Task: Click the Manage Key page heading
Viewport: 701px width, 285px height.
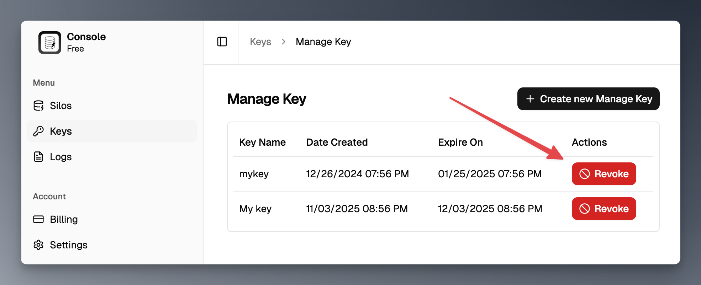Action: pyautogui.click(x=267, y=99)
